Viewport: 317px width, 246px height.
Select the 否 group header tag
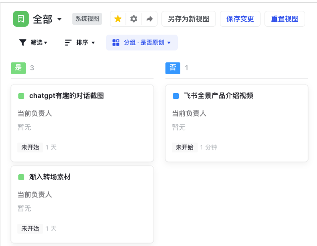pyautogui.click(x=172, y=68)
